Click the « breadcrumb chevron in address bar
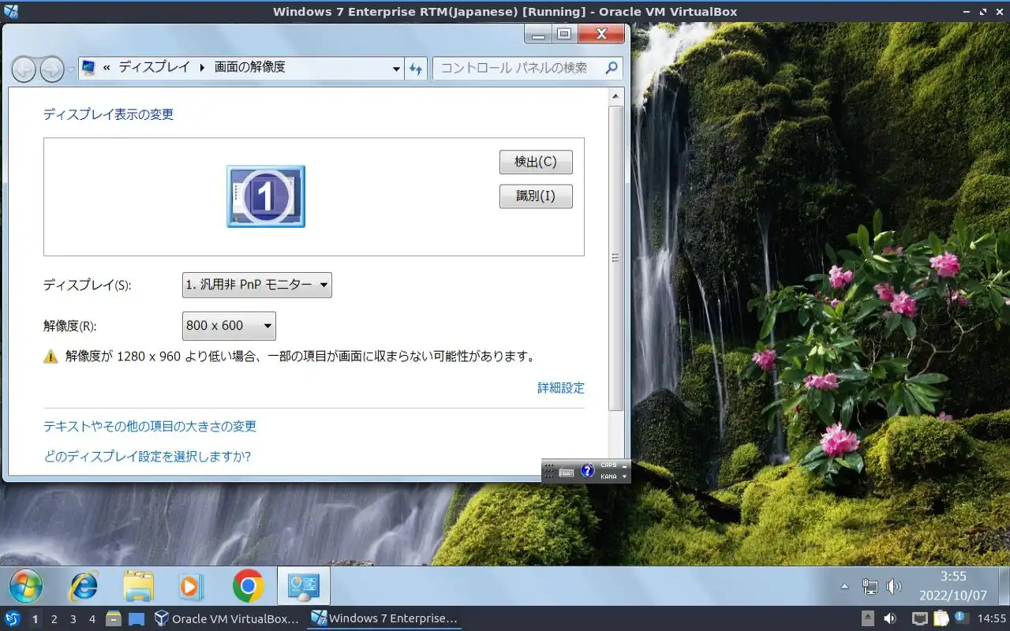The width and height of the screenshot is (1010, 631). pyautogui.click(x=107, y=68)
